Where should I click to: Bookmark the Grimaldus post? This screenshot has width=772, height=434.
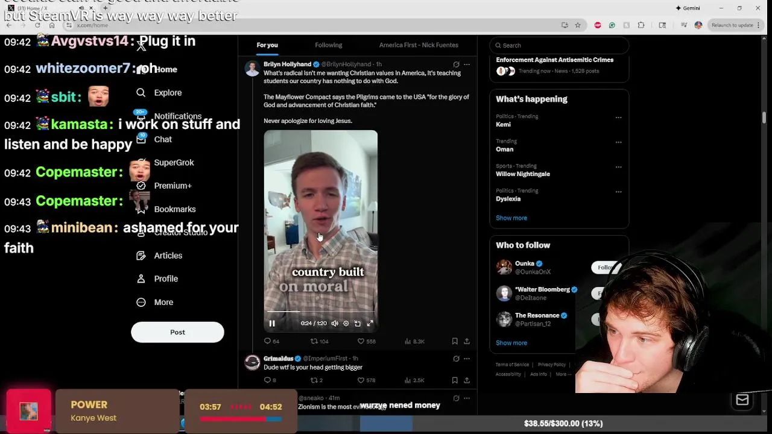(x=455, y=380)
